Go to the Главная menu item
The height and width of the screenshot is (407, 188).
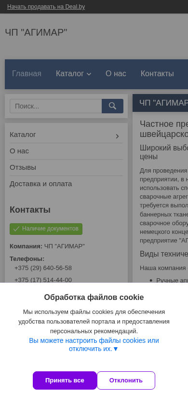pos(27,74)
